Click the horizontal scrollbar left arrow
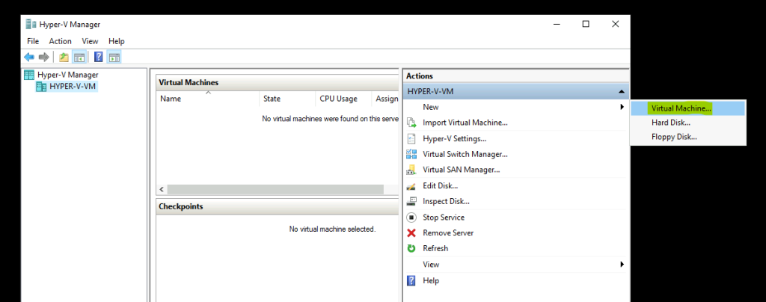This screenshot has width=766, height=302. point(162,189)
